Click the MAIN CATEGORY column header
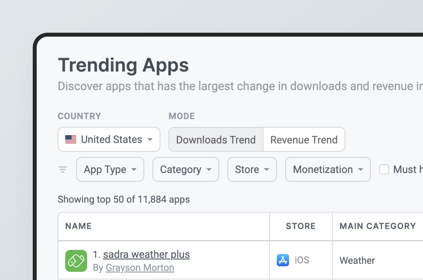The image size is (423, 280). [x=377, y=226]
